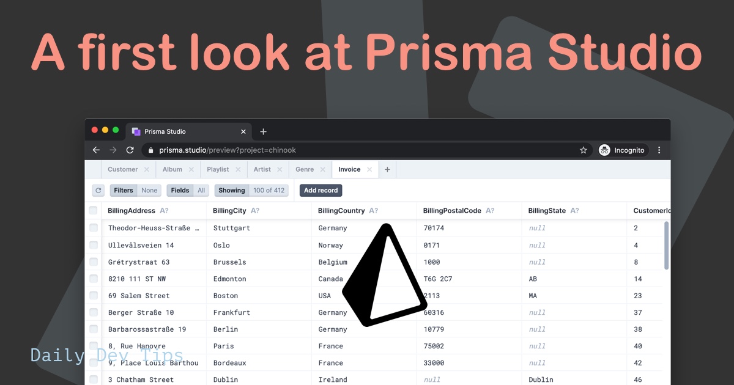Screen dimensions: 734x385
Task: Refresh the table data with the reload icon
Action: (97, 190)
